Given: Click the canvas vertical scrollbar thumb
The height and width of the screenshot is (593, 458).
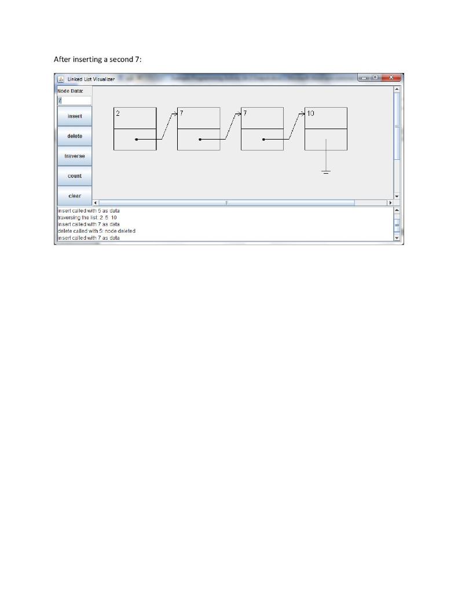Looking at the screenshot, I should coord(397,126).
